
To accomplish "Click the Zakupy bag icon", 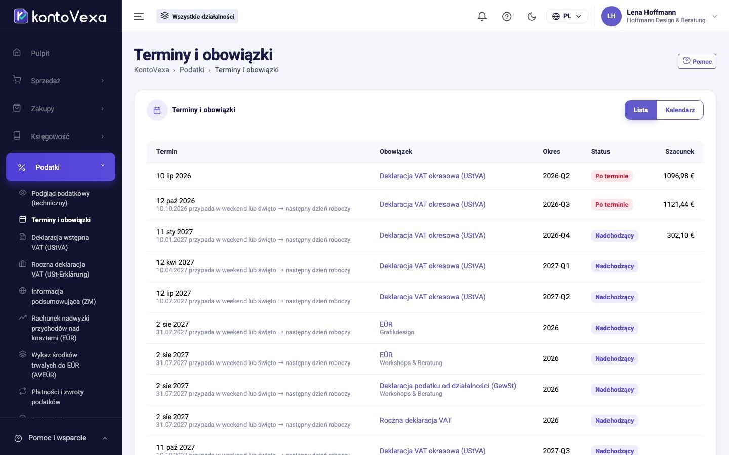I will coord(17,108).
